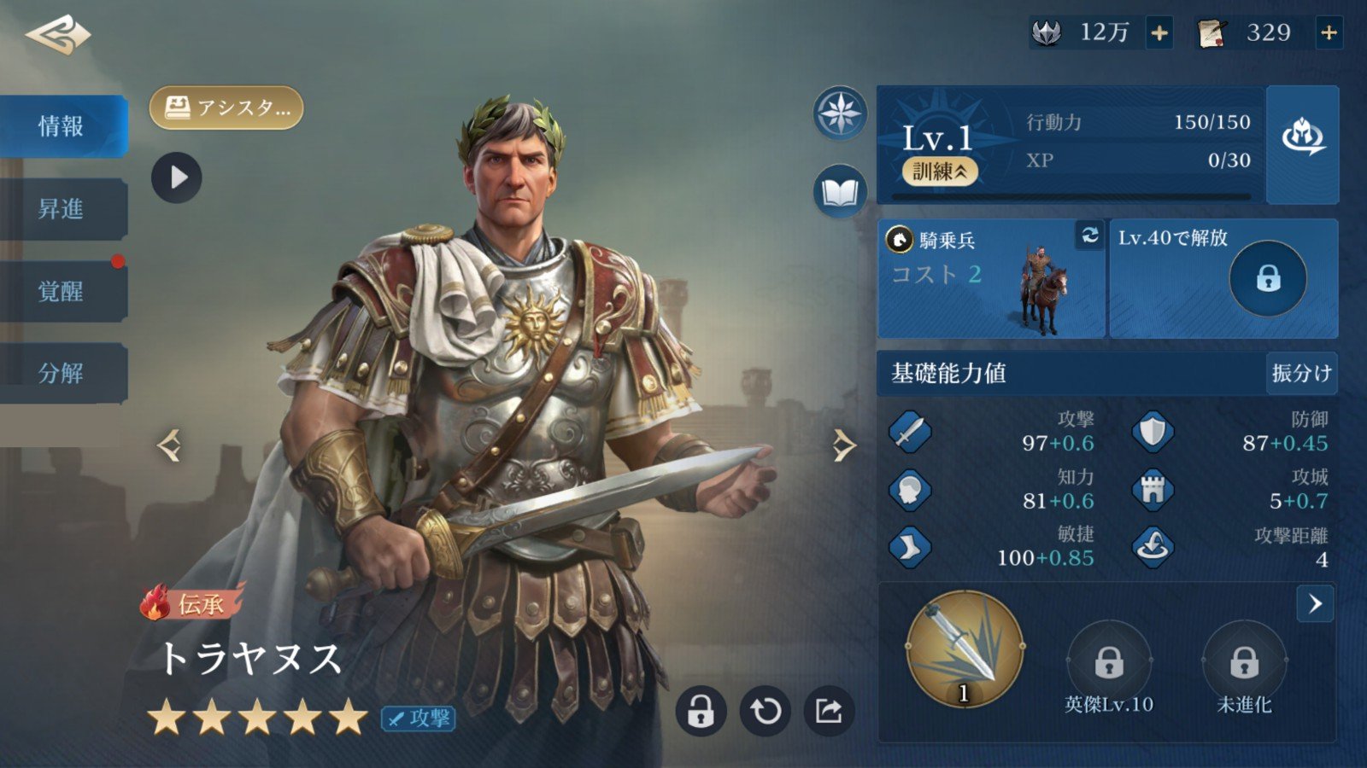The height and width of the screenshot is (768, 1367).
Task: Switch to the 覚醒 tab
Action: (63, 291)
